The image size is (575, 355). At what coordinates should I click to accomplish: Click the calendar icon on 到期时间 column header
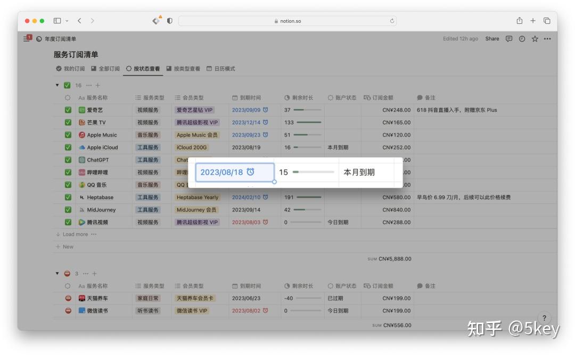coord(234,97)
